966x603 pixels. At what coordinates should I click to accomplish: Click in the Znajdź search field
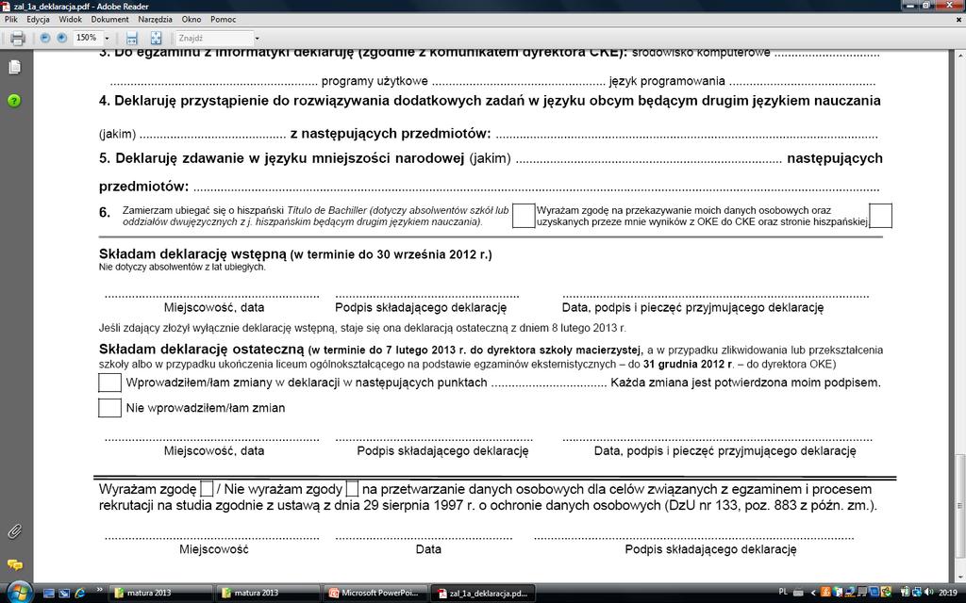[214, 38]
